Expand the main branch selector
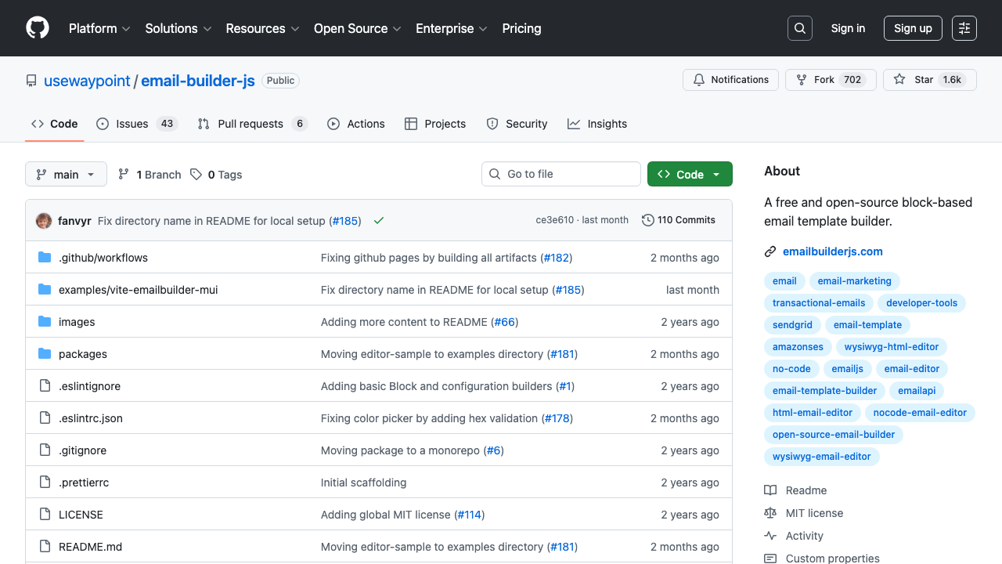 [x=66, y=174]
